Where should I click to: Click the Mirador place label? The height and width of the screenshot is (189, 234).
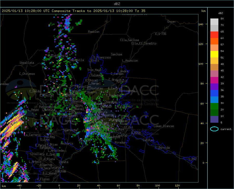pos(120,142)
